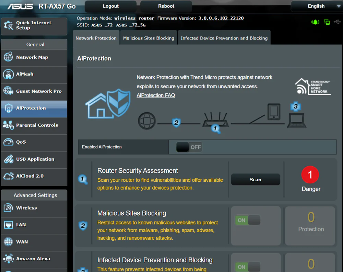Screen dimensions: 343x272
Task: Click the Malicious Sites Blocking section heading
Action: (x=132, y=213)
